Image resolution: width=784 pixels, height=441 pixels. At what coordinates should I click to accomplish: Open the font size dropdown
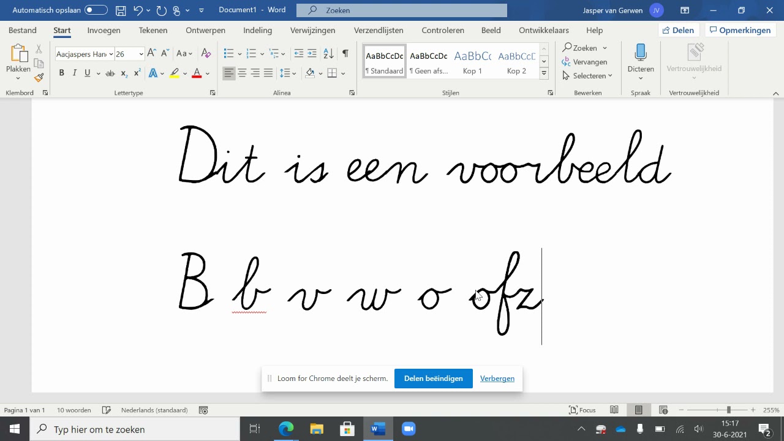pyautogui.click(x=141, y=54)
